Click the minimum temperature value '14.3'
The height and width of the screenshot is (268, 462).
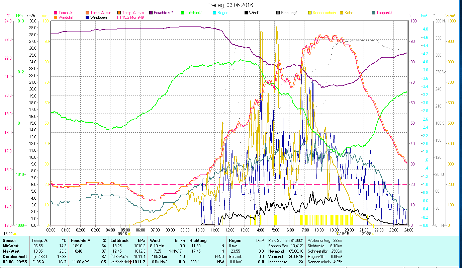63,246
